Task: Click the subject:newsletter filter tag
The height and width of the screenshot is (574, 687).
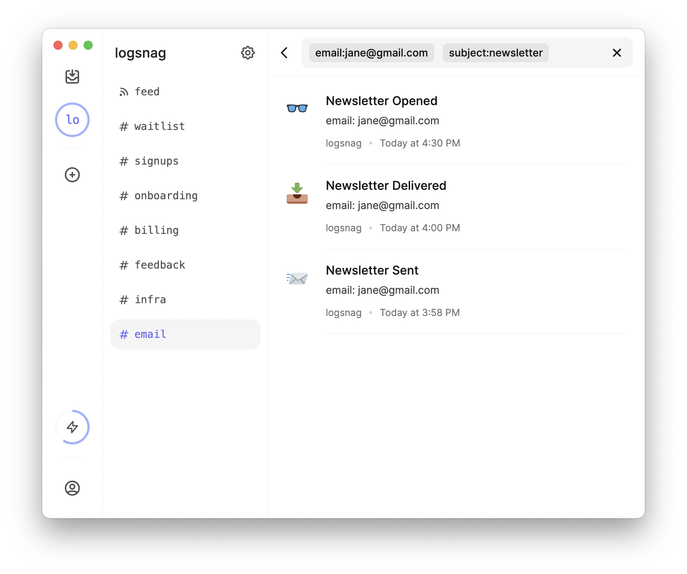Action: 496,53
